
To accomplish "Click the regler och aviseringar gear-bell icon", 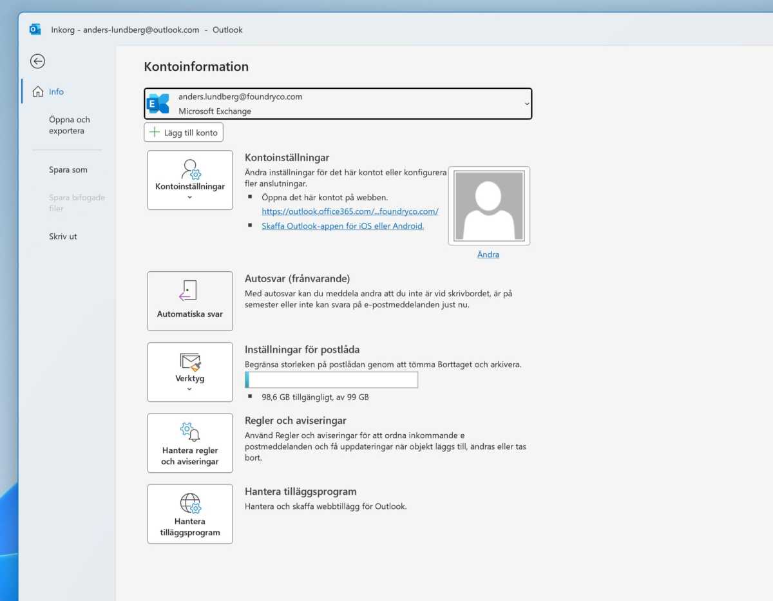I will click(190, 432).
